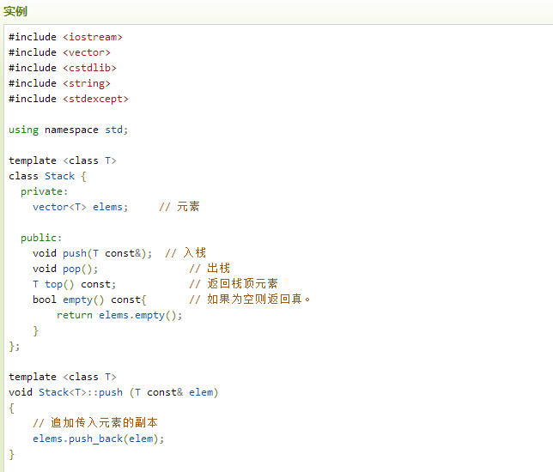
Task: Click the vector<T> elems; declaration
Action: (81, 207)
